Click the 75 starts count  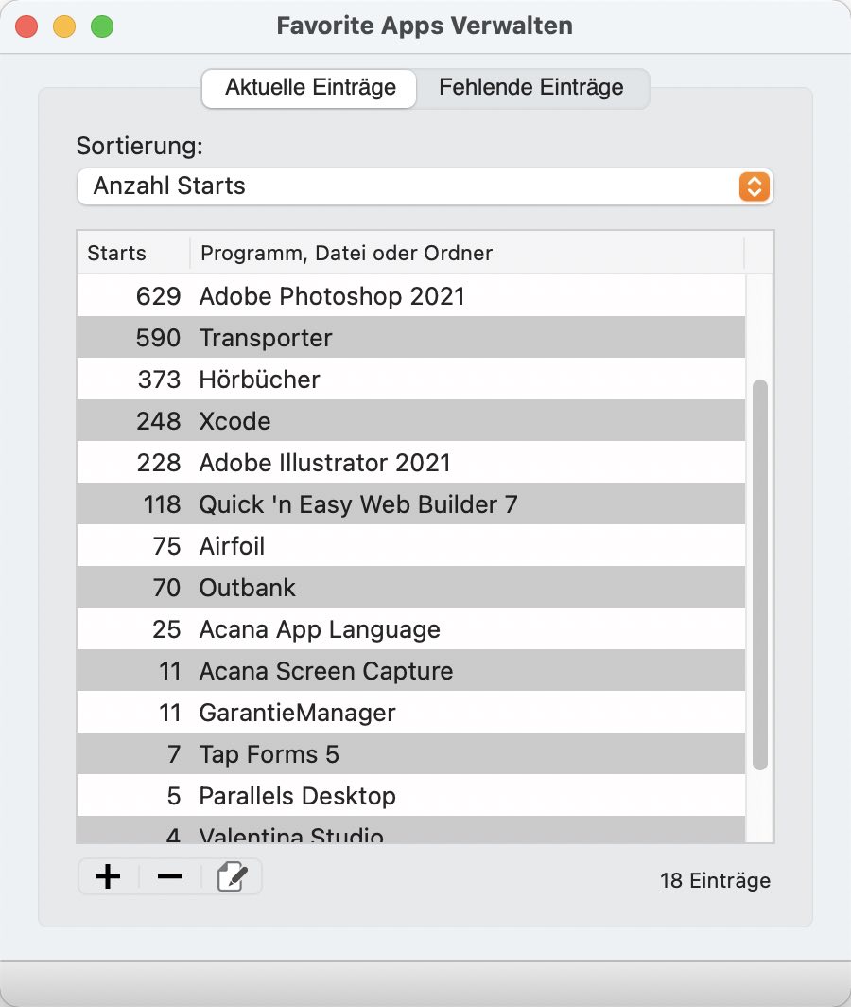(x=166, y=546)
